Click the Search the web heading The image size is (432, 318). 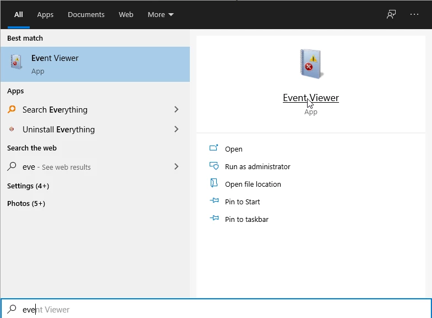[32, 148]
